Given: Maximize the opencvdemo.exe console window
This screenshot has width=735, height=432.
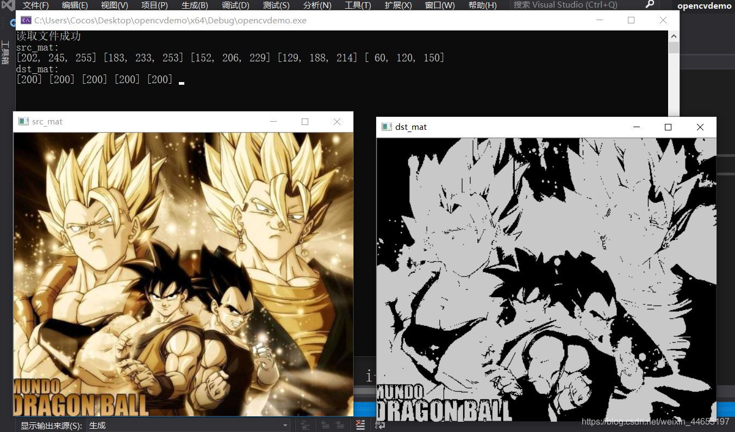Looking at the screenshot, I should click(x=631, y=20).
